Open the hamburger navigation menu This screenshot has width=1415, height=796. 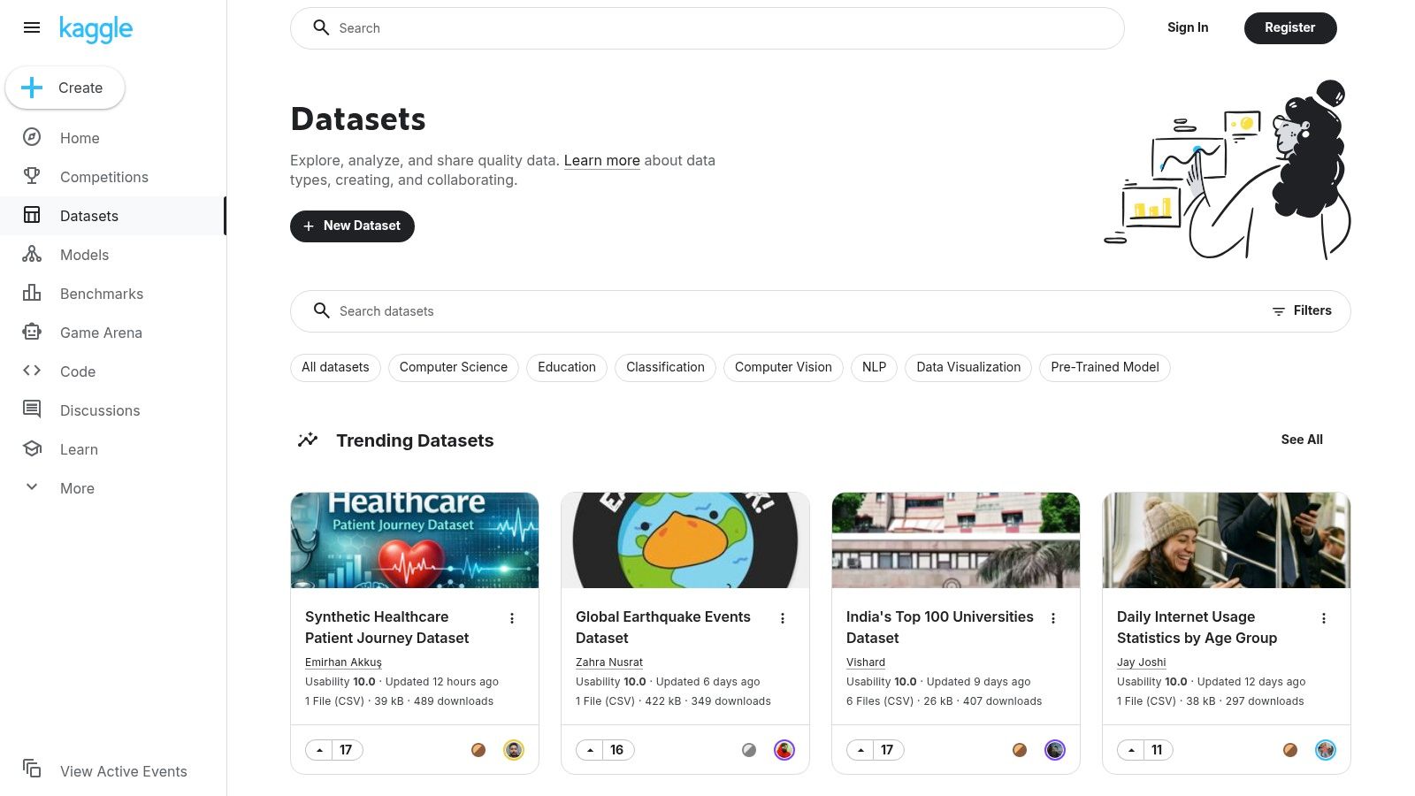coord(32,27)
